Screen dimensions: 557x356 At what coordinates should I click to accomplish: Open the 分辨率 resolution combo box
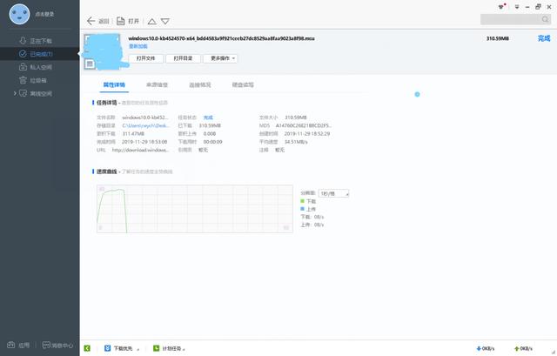(x=333, y=193)
